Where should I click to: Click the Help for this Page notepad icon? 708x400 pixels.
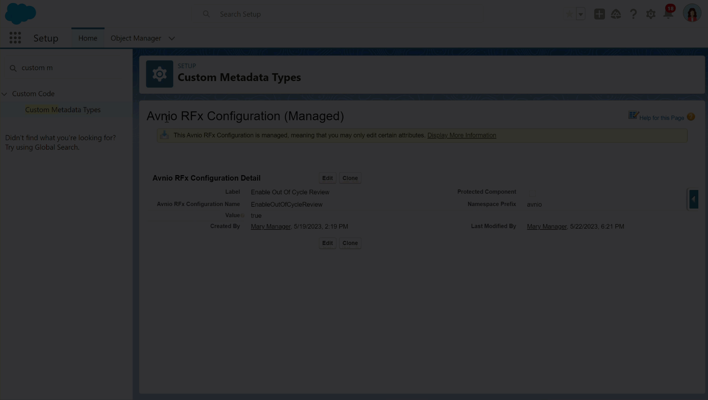pos(633,115)
